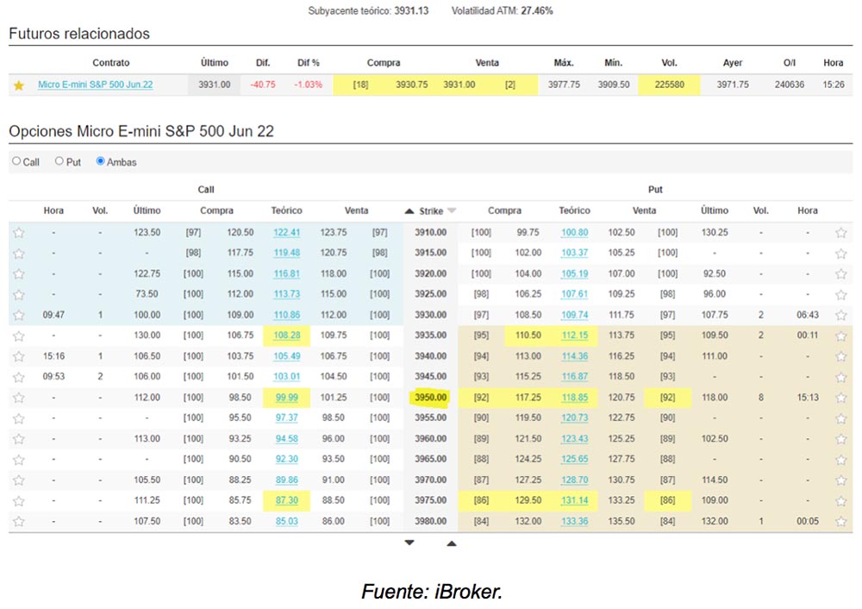Star the call option at strike 3930.00
This screenshot has height=609, width=862.
click(x=19, y=315)
